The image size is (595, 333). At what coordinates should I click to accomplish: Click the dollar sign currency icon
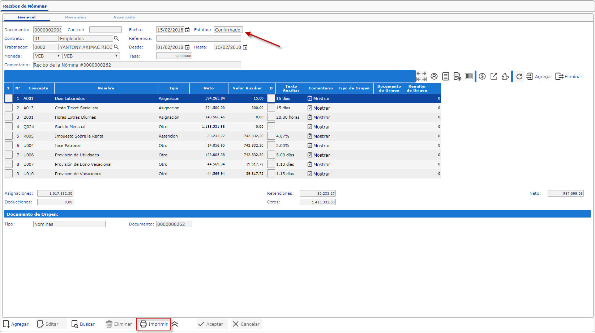point(482,76)
